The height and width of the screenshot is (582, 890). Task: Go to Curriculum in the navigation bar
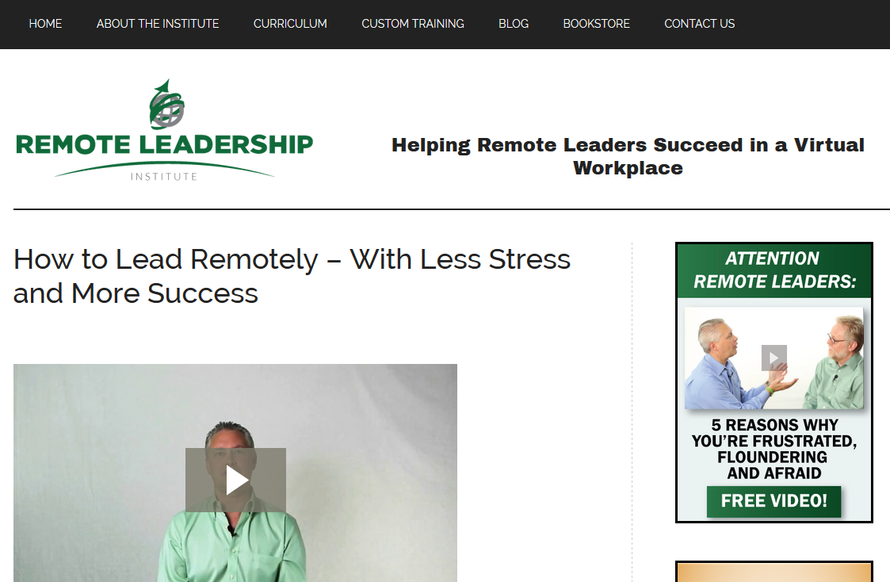[290, 24]
